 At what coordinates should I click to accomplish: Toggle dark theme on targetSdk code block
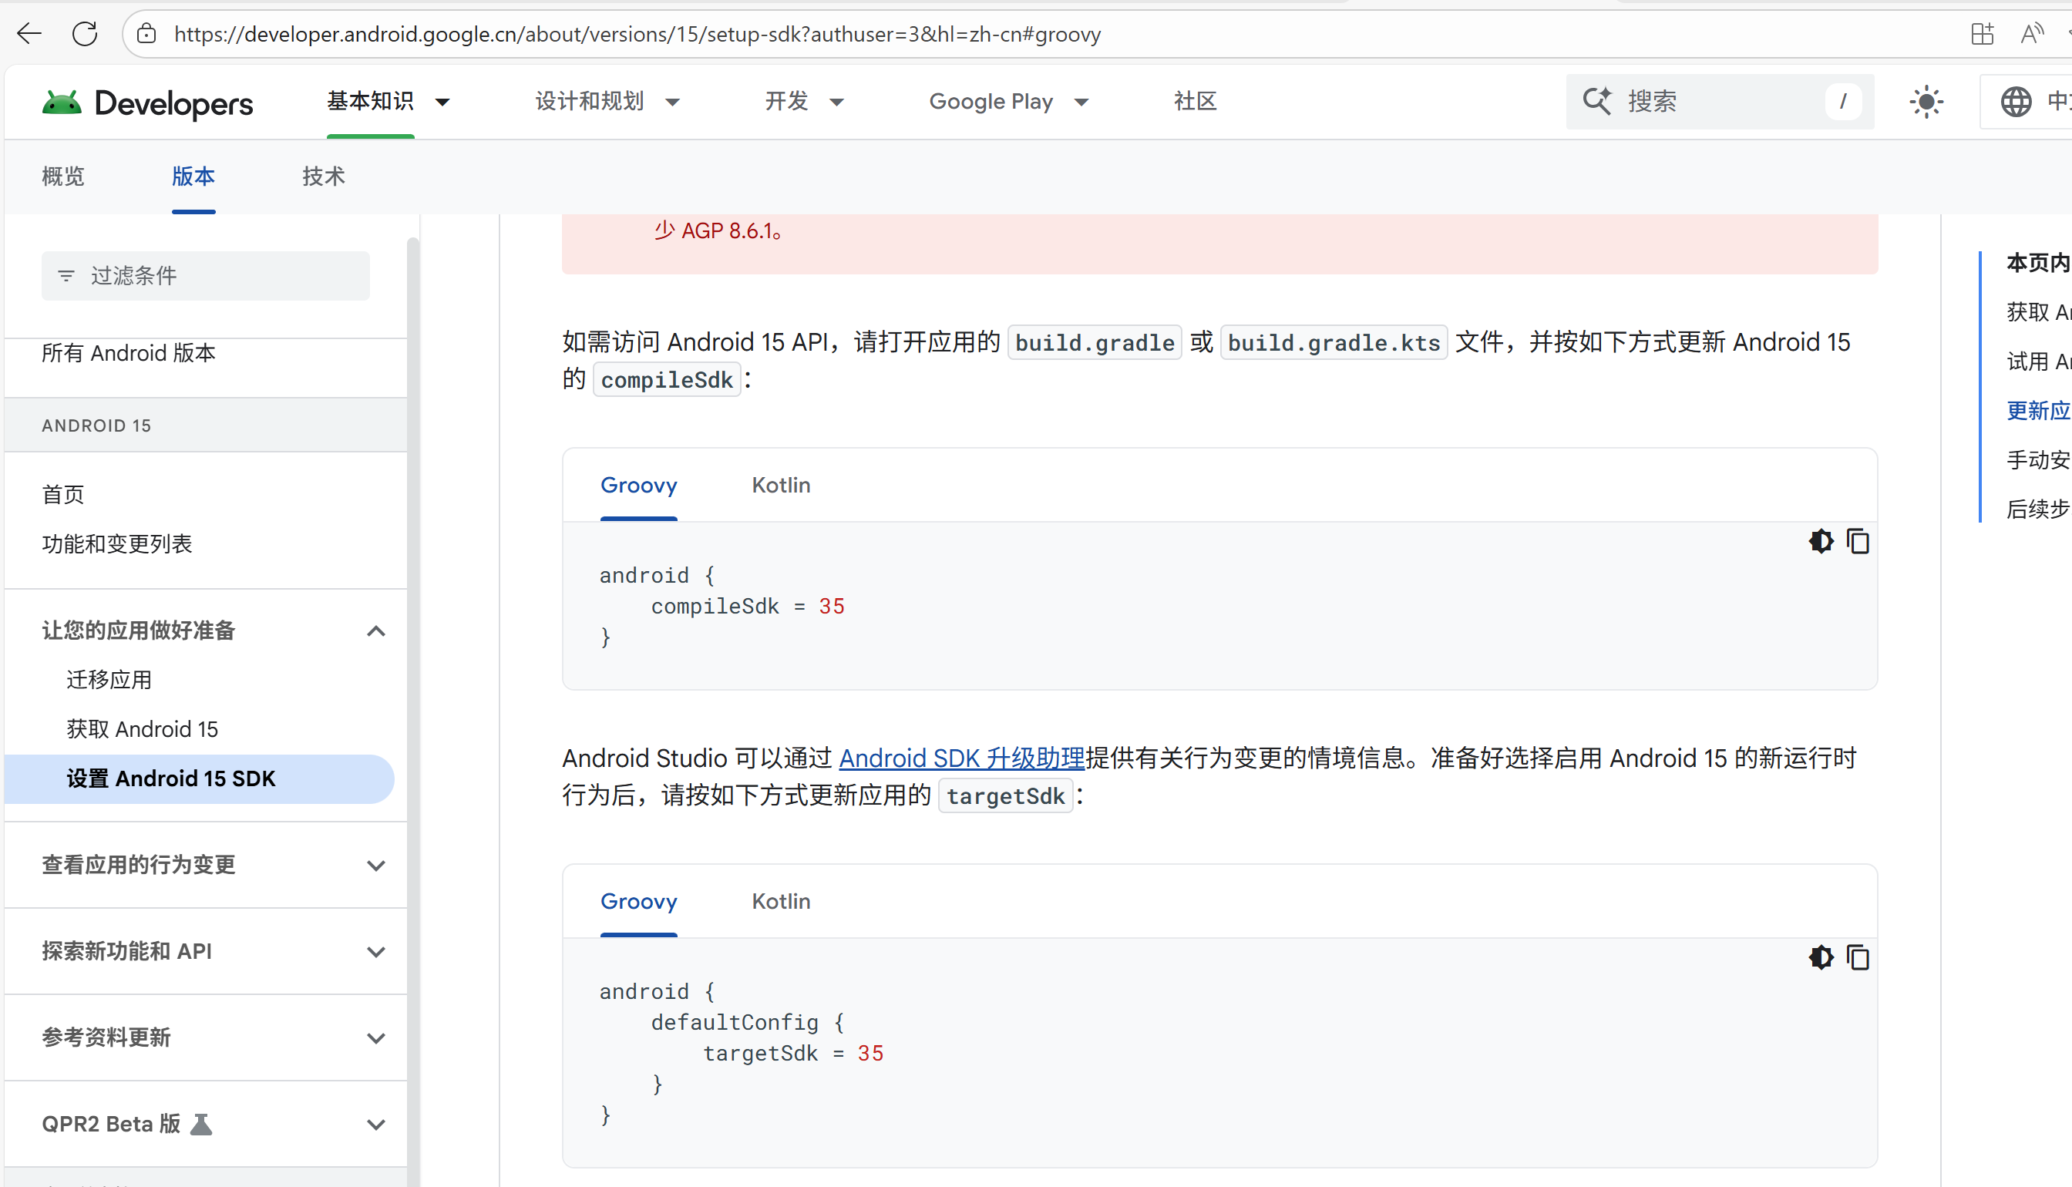point(1821,957)
